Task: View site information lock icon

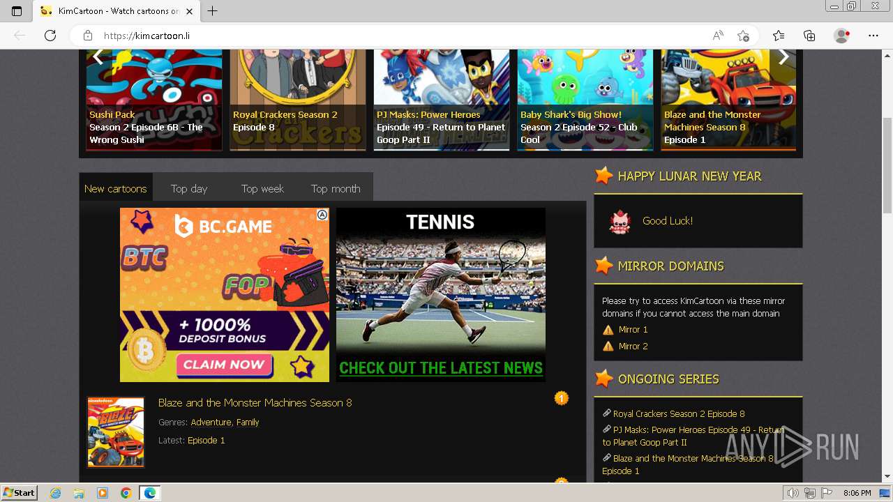Action: coord(88,36)
